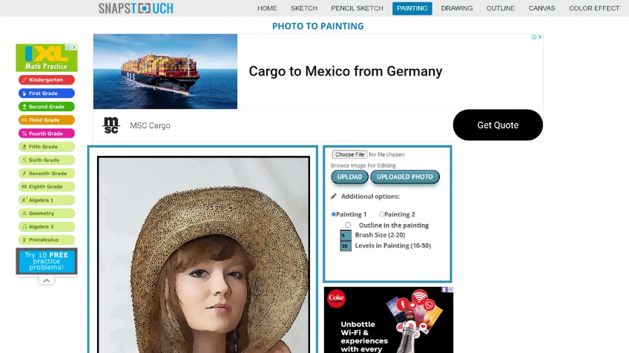Click Try 10 FREE practice problems button

47,261
